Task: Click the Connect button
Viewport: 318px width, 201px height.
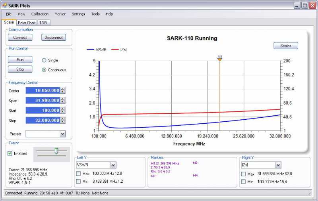Action: coord(20,37)
